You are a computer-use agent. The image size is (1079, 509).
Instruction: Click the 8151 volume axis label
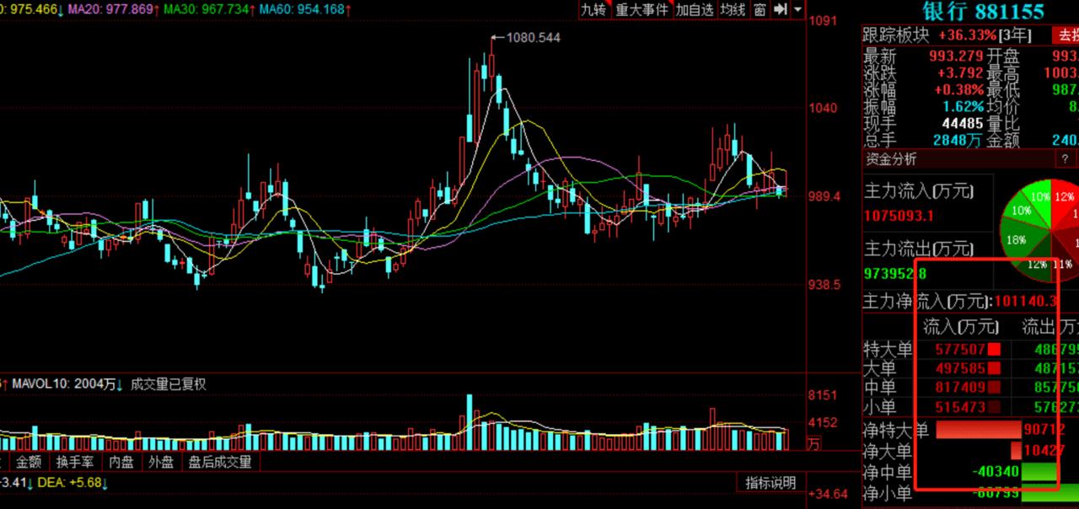point(822,395)
